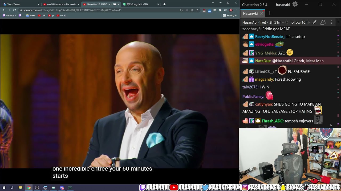This screenshot has width=341, height=191.
Task: Open viewer list icon in Chatterino
Action: (x=323, y=22)
